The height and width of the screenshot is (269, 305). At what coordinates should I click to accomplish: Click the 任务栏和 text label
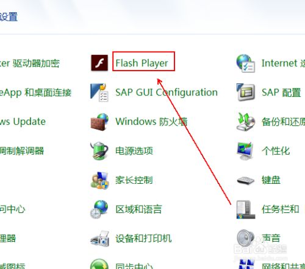[x=281, y=209]
